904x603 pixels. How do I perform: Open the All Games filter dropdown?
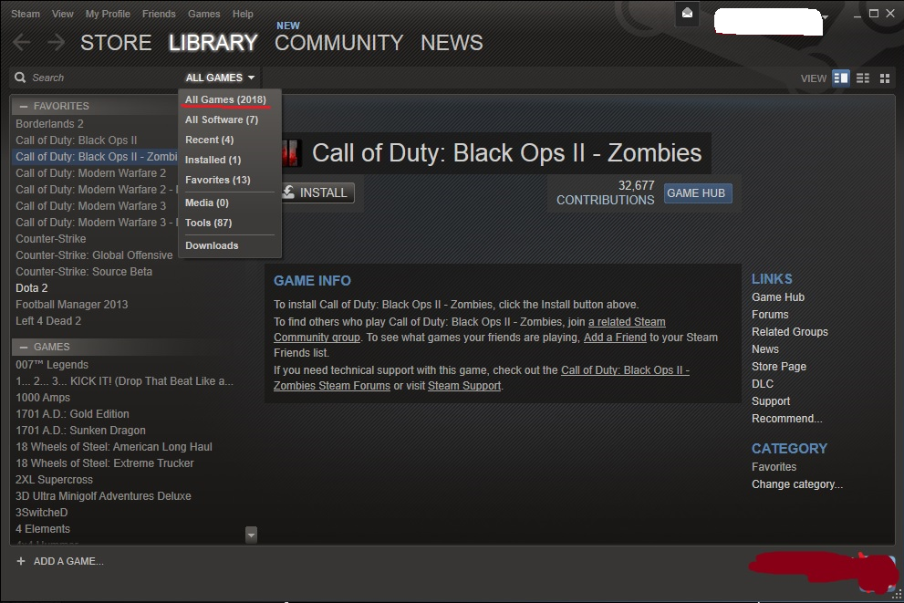[x=220, y=78]
